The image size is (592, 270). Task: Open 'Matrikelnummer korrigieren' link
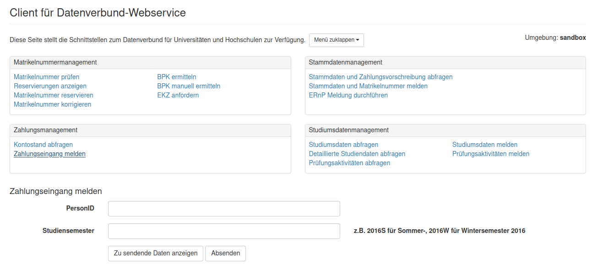point(52,104)
